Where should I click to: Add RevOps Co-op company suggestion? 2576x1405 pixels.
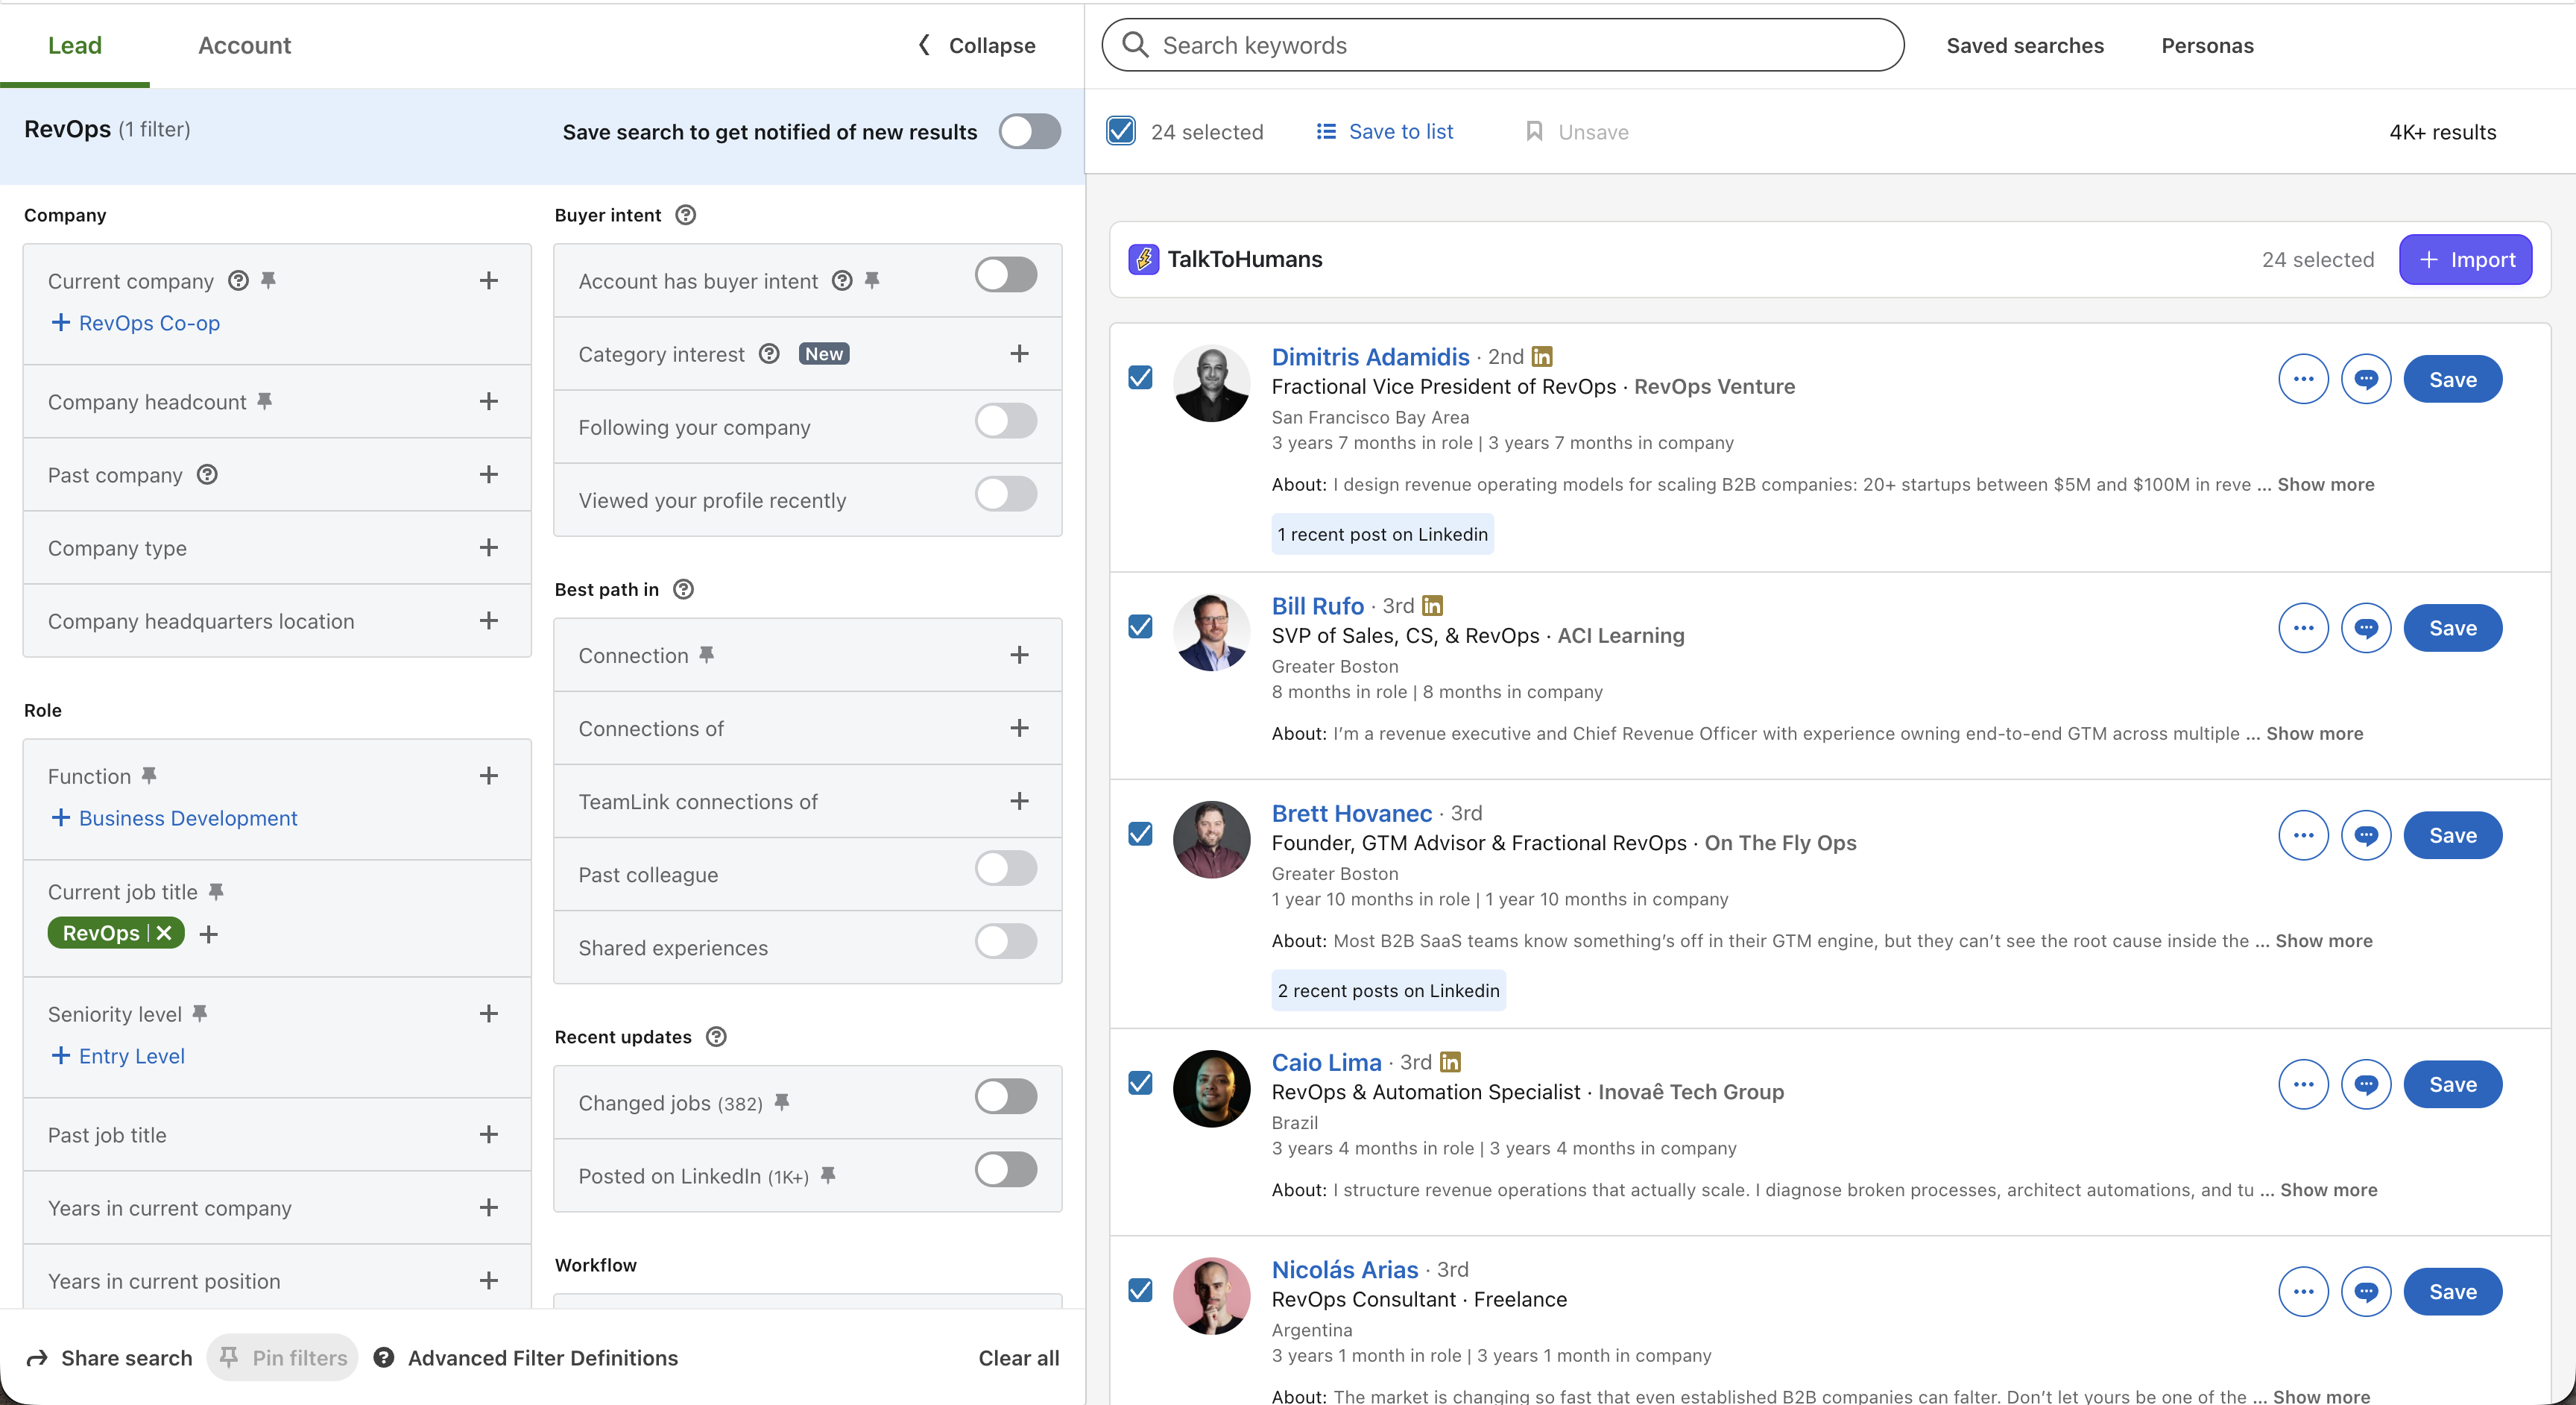[135, 322]
